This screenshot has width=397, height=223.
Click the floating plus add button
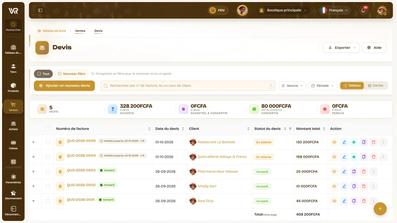coord(380,209)
